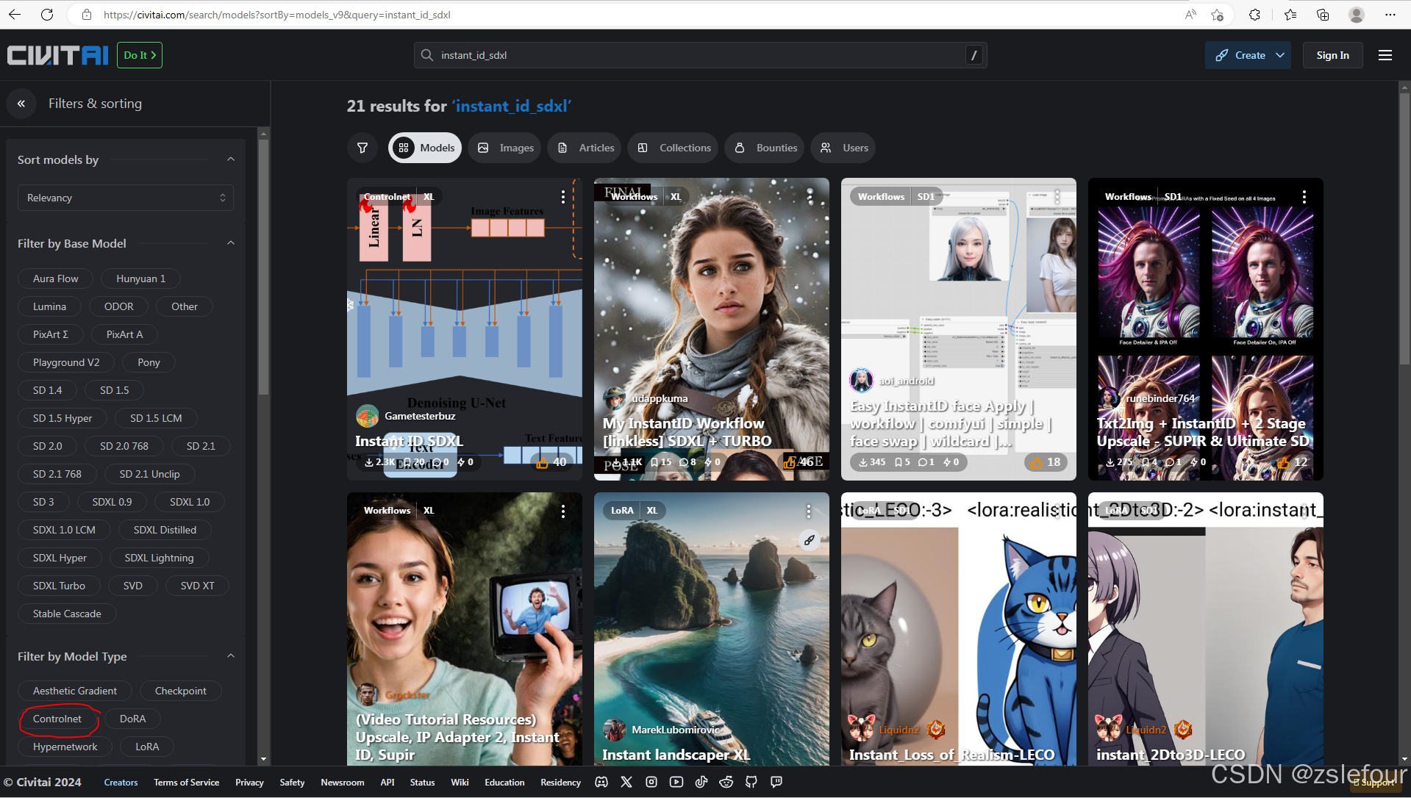
Task: Toggle the SD 1.5 base model filter
Action: (115, 390)
